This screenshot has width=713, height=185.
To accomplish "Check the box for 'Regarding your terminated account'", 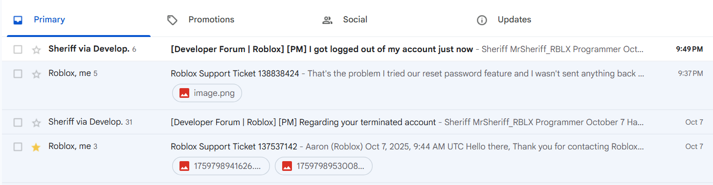I will 18,122.
